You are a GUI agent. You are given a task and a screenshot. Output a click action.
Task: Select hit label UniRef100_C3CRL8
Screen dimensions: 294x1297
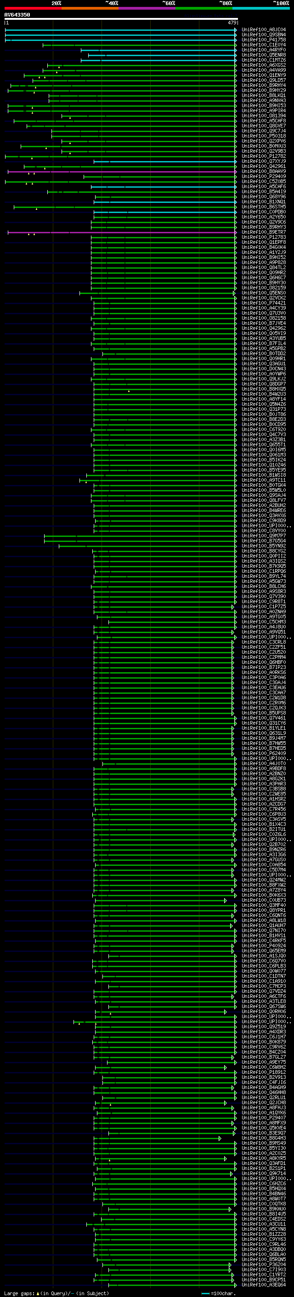(264, 642)
